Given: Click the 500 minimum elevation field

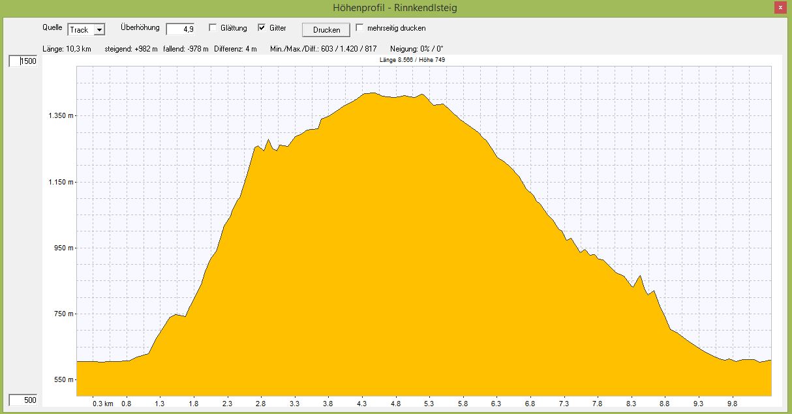Looking at the screenshot, I should pos(23,400).
